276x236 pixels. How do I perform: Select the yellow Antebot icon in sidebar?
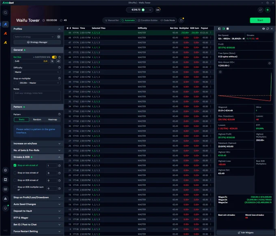click(x=5, y=43)
